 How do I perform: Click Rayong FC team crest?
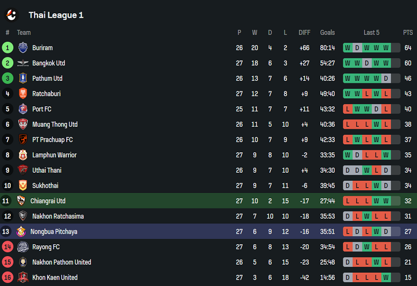23,247
